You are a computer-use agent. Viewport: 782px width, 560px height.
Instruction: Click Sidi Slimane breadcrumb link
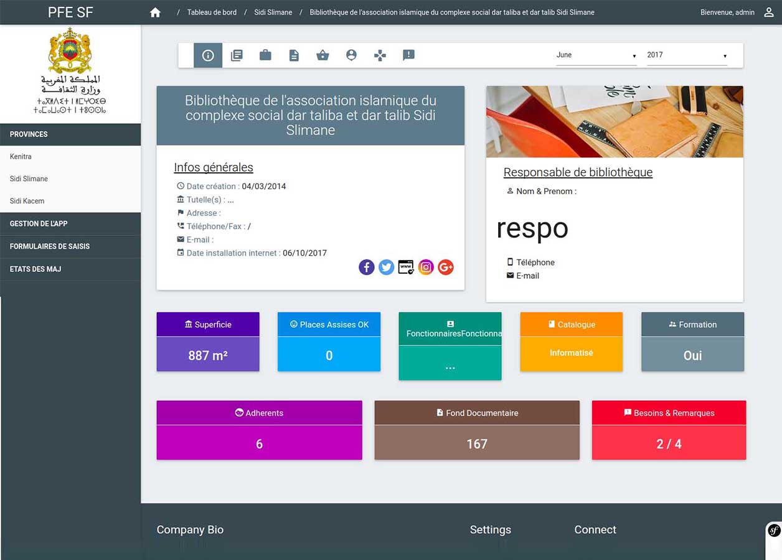(273, 12)
